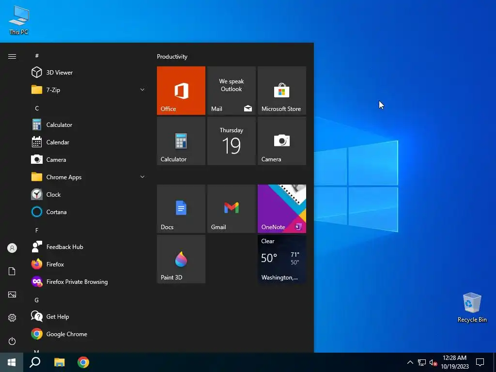Open the Calculator tile

[x=181, y=141]
